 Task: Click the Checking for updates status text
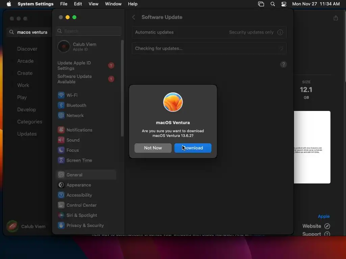coord(159,49)
